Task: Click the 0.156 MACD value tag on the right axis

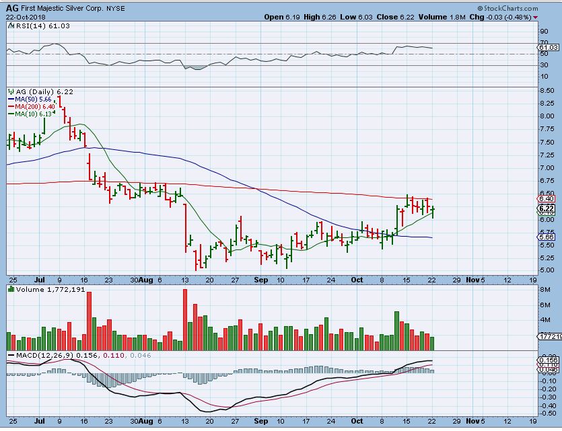Action: click(549, 360)
